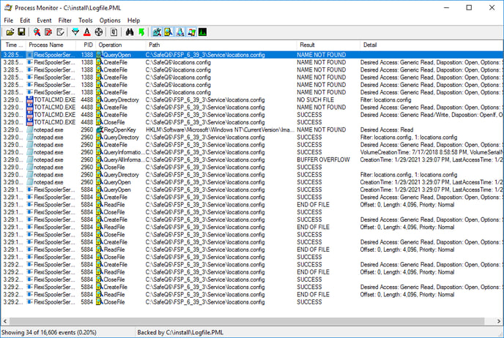Toggle the Autoscroll toolbar icon
504x338 pixels.
point(48,32)
